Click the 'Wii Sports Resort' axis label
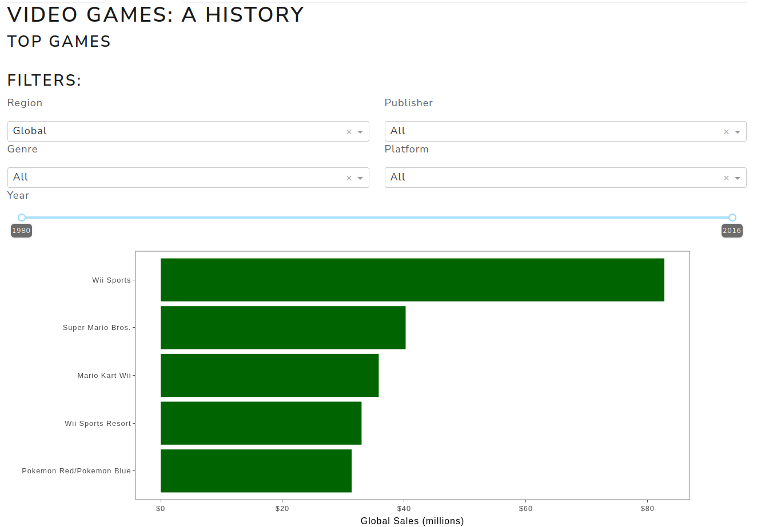 [x=98, y=424]
